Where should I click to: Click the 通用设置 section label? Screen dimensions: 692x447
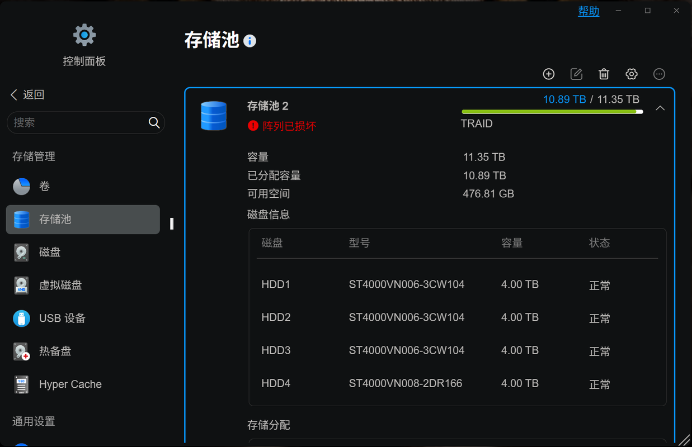tap(34, 421)
